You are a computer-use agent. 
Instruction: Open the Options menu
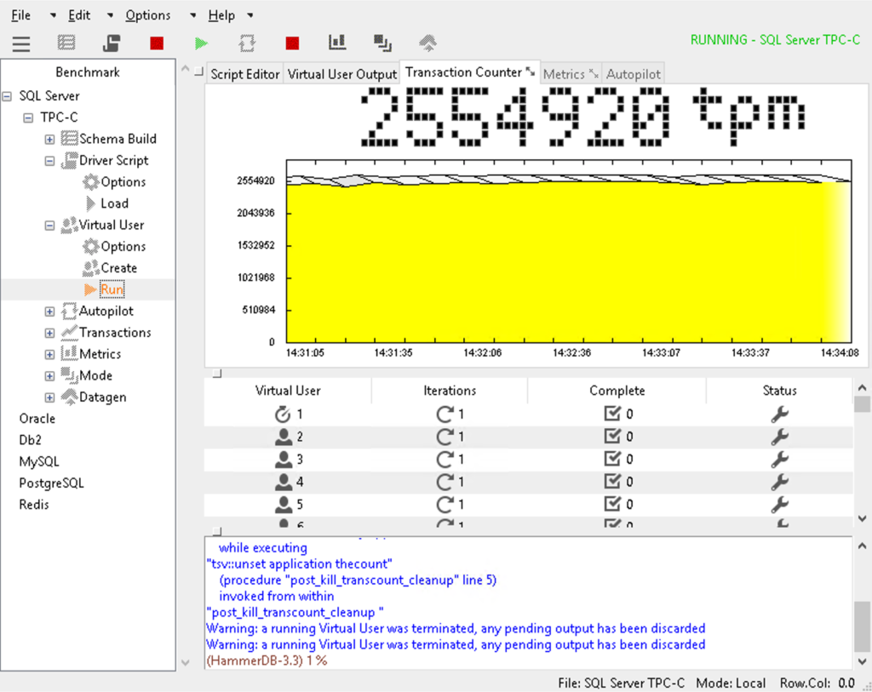[148, 15]
